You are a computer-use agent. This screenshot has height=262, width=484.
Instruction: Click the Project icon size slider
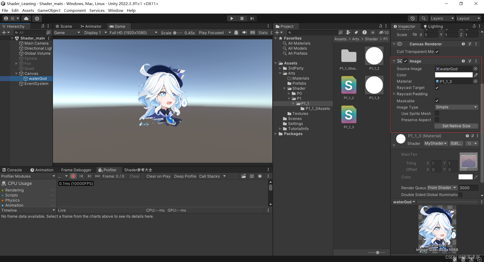pyautogui.click(x=377, y=252)
